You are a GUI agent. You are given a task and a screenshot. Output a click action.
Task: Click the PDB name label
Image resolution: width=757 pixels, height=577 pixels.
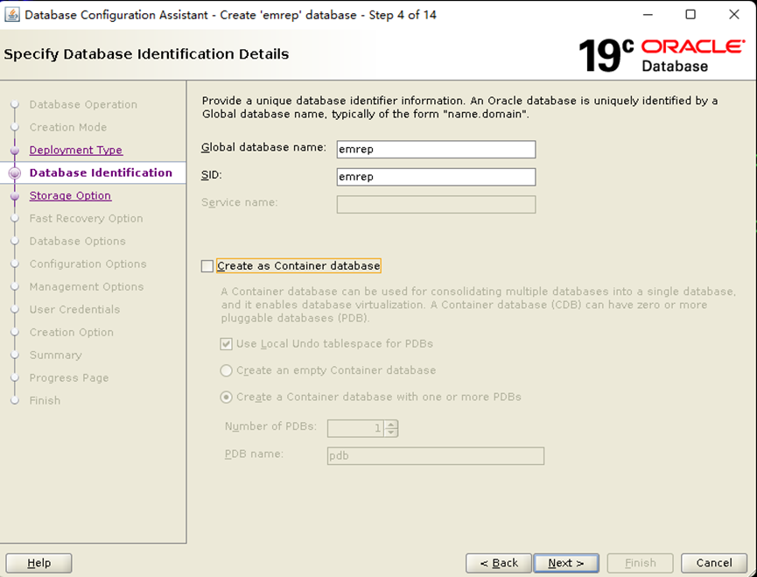coord(254,454)
